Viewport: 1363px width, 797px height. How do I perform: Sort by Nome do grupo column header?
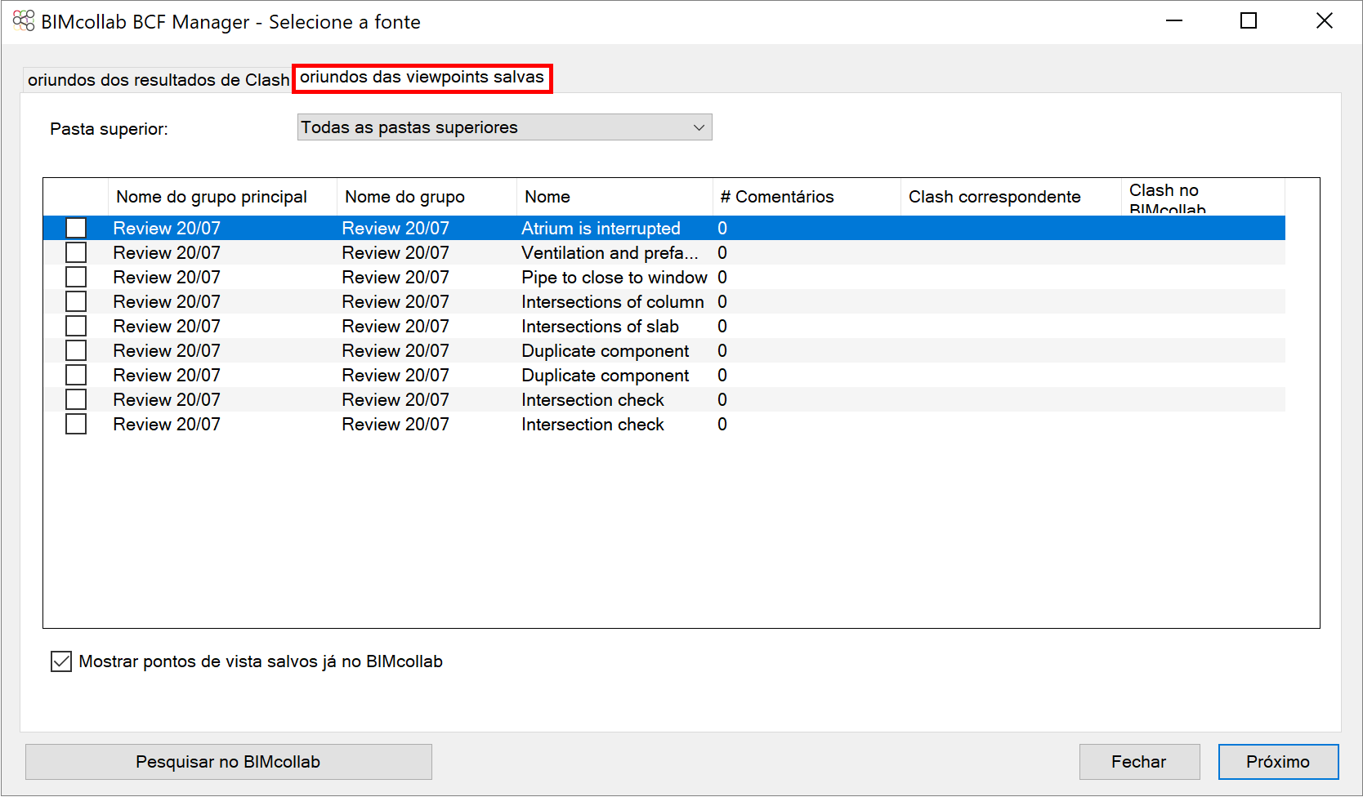[427, 197]
